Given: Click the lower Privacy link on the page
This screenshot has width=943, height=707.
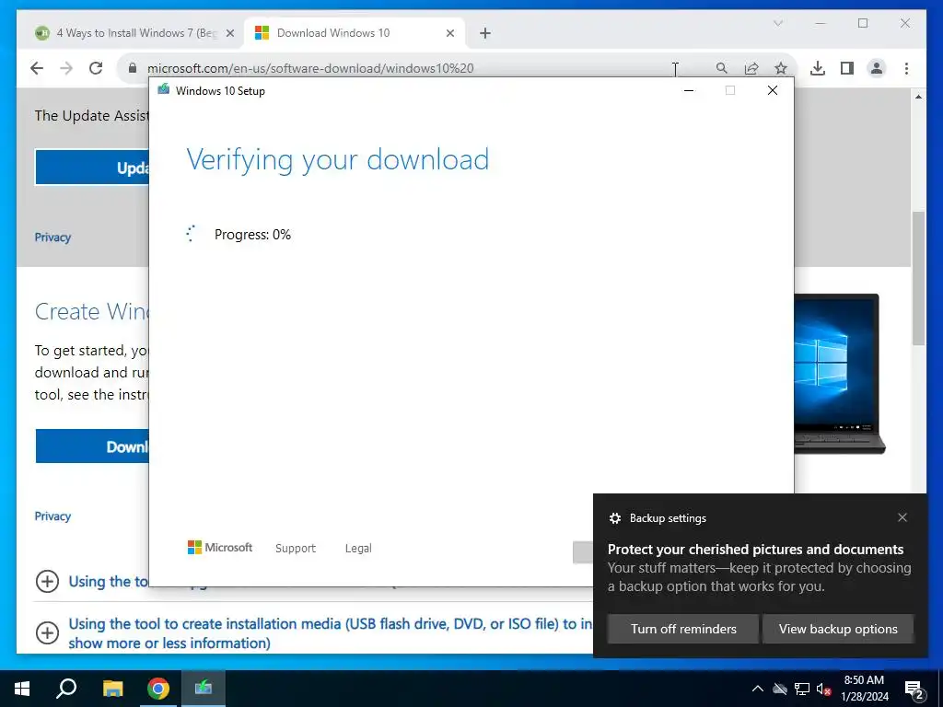Looking at the screenshot, I should coord(52,516).
